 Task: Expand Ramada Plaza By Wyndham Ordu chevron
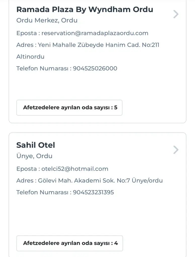point(176,14)
